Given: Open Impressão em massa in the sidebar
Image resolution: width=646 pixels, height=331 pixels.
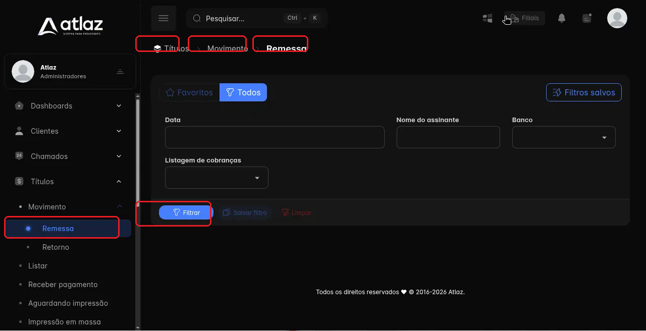Looking at the screenshot, I should coord(65,322).
